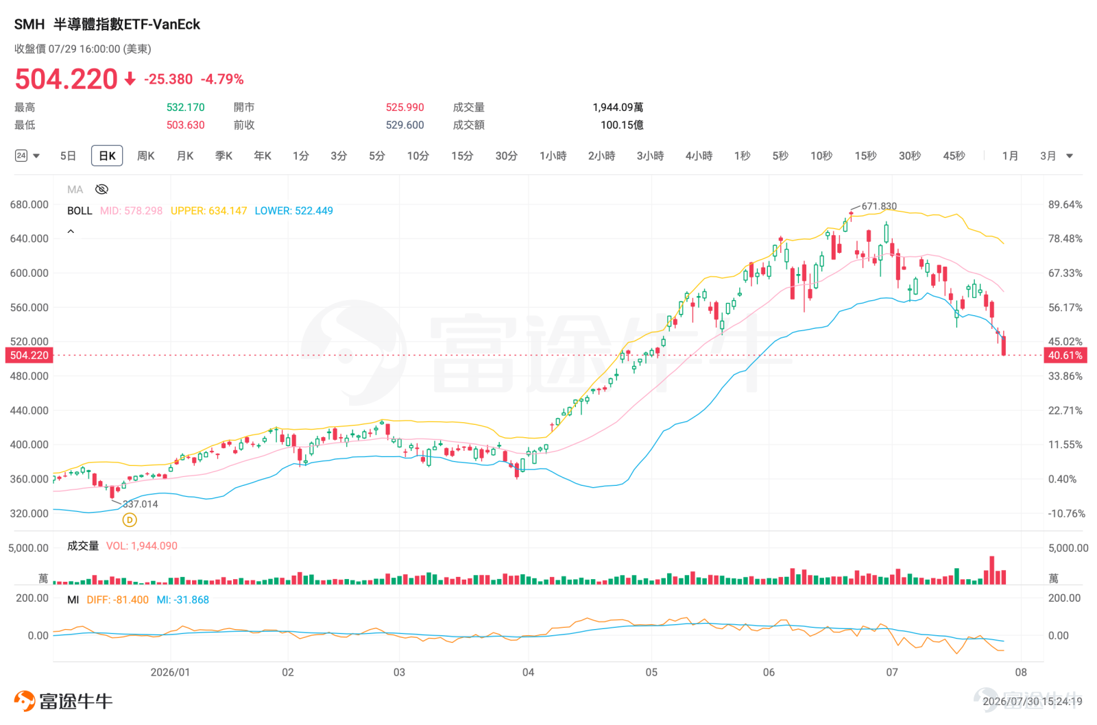The image size is (1097, 725).
Task: Select the 日K daily candlestick tab
Action: (107, 156)
